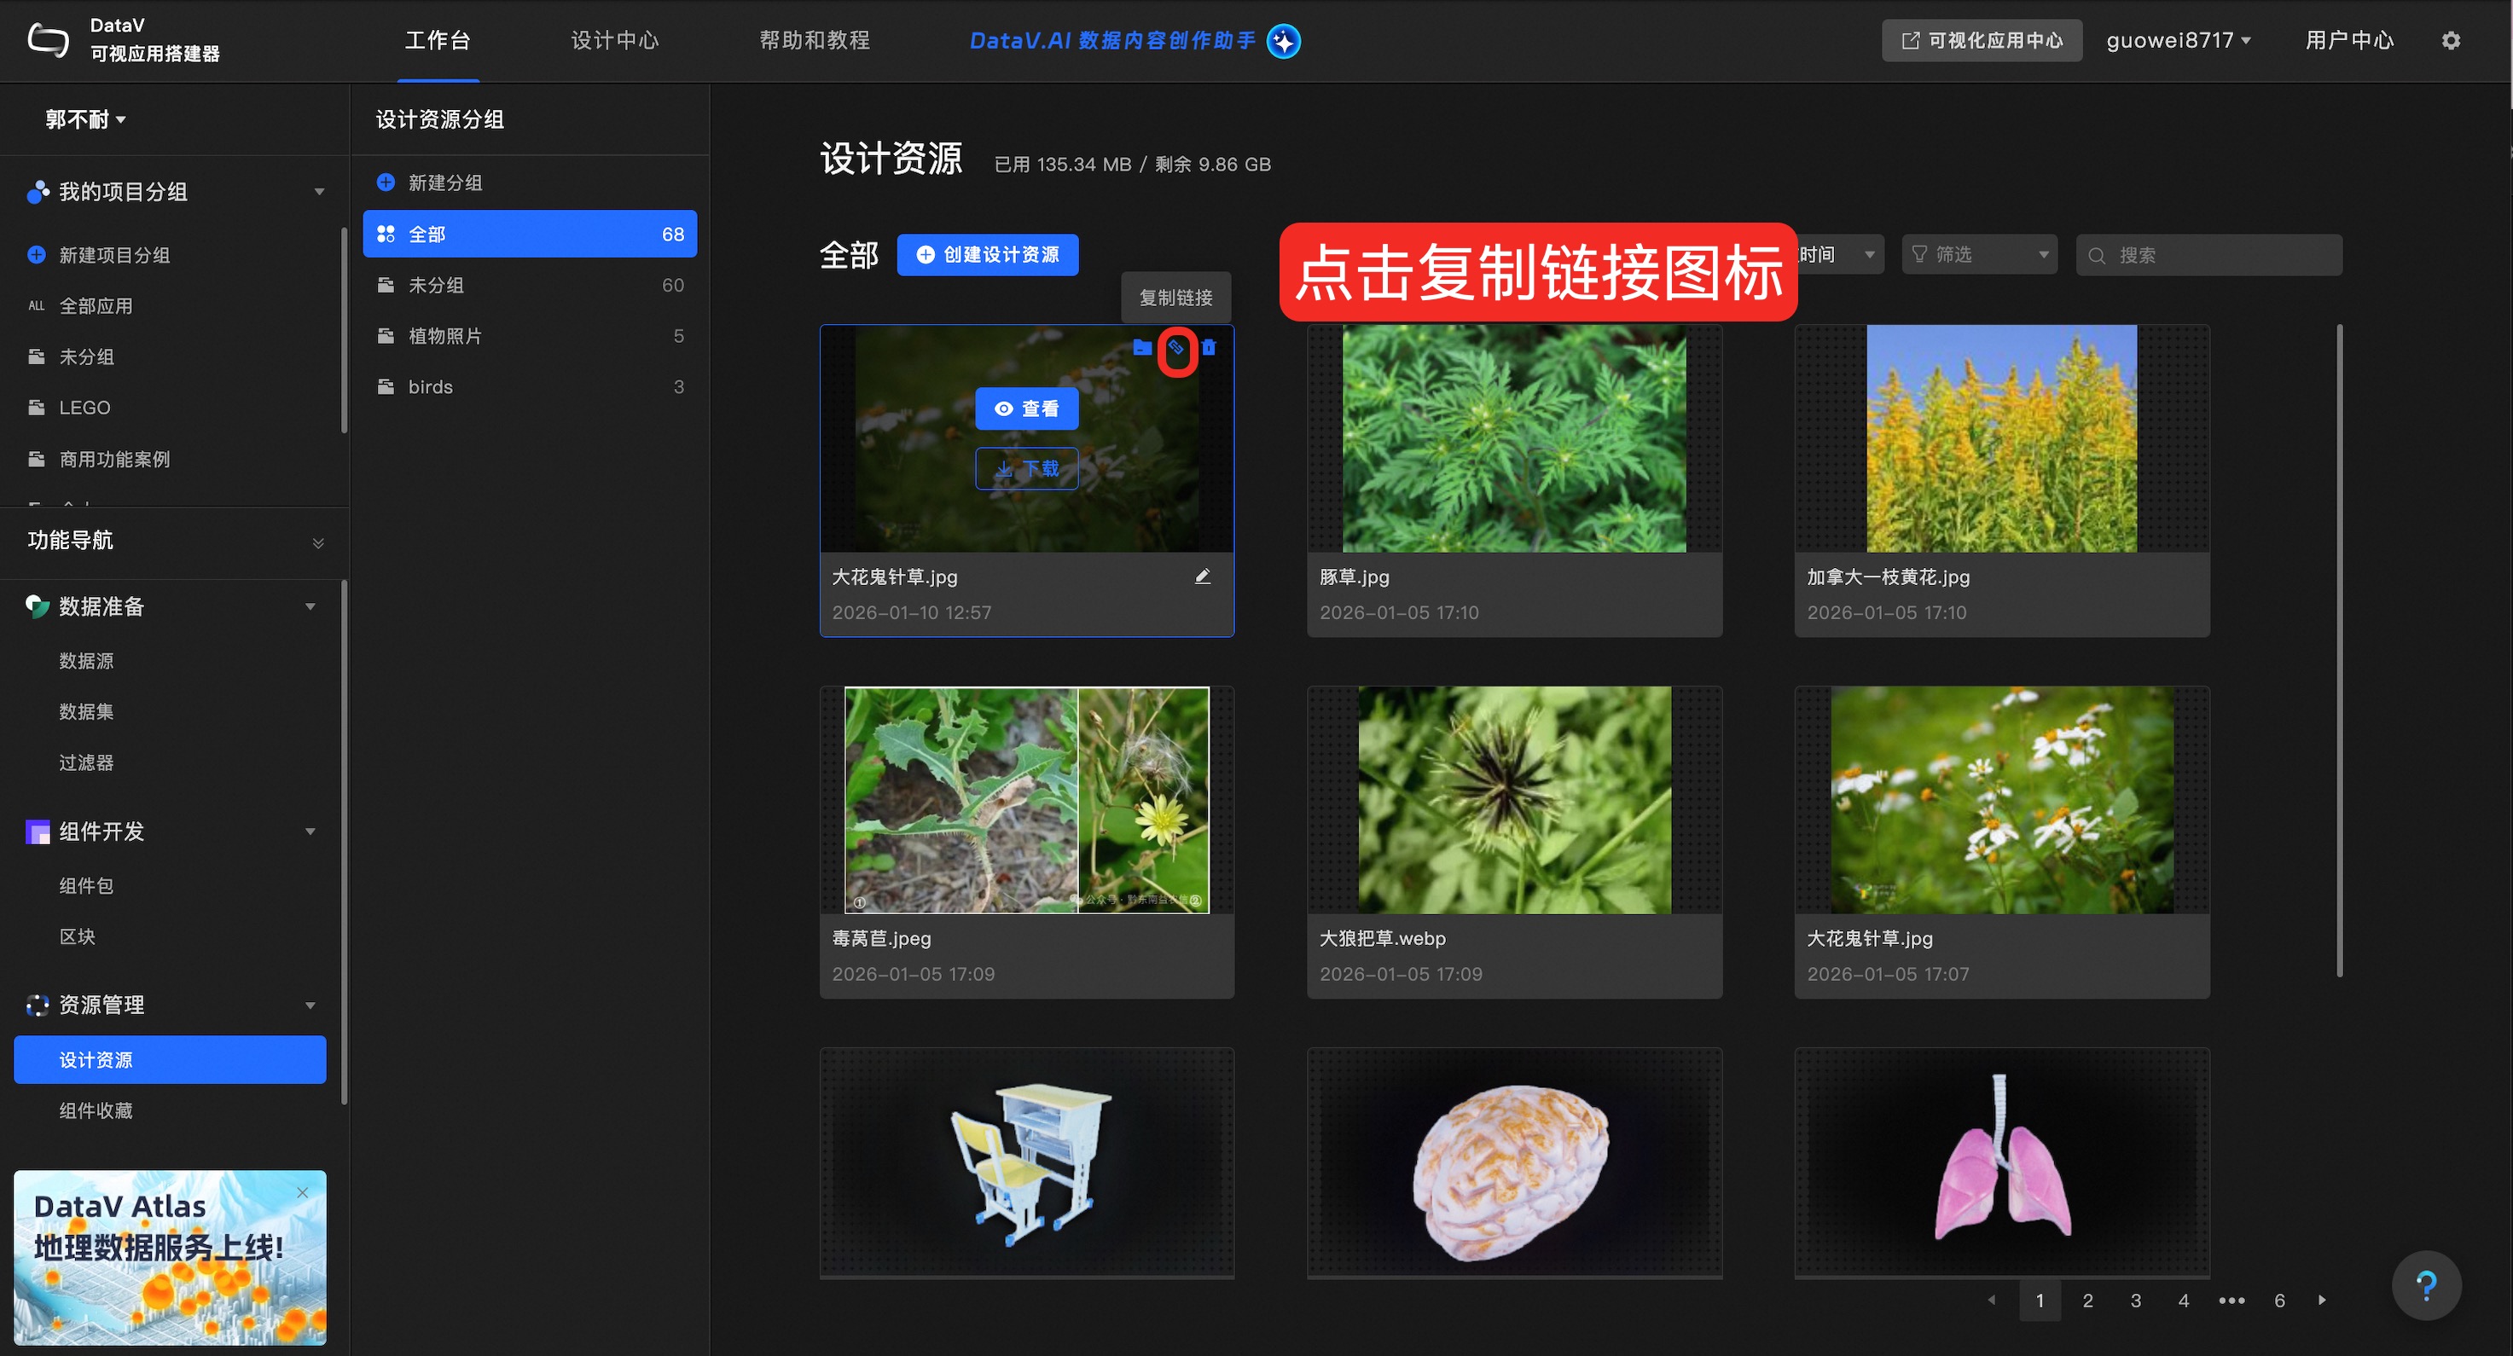The image size is (2513, 1356).
Task: Click the copy link icon on first image
Action: [x=1176, y=348]
